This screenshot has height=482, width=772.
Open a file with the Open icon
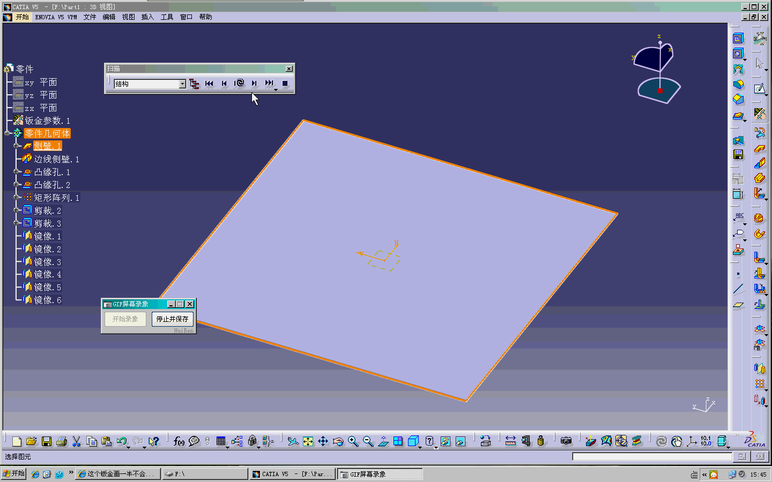tap(32, 441)
